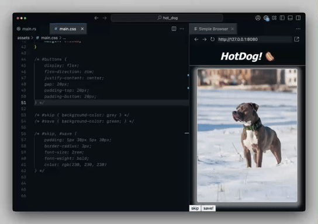Open the Accounts icon in title bar
The height and width of the screenshot is (224, 318).
258,18
